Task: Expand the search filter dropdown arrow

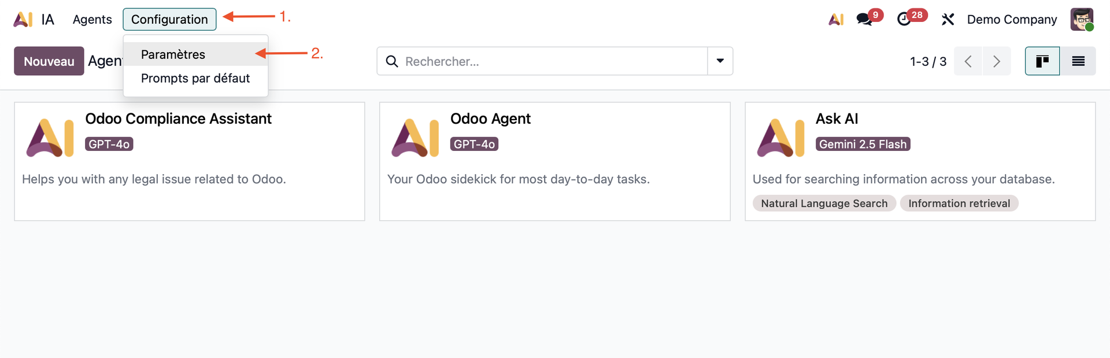Action: [720, 61]
